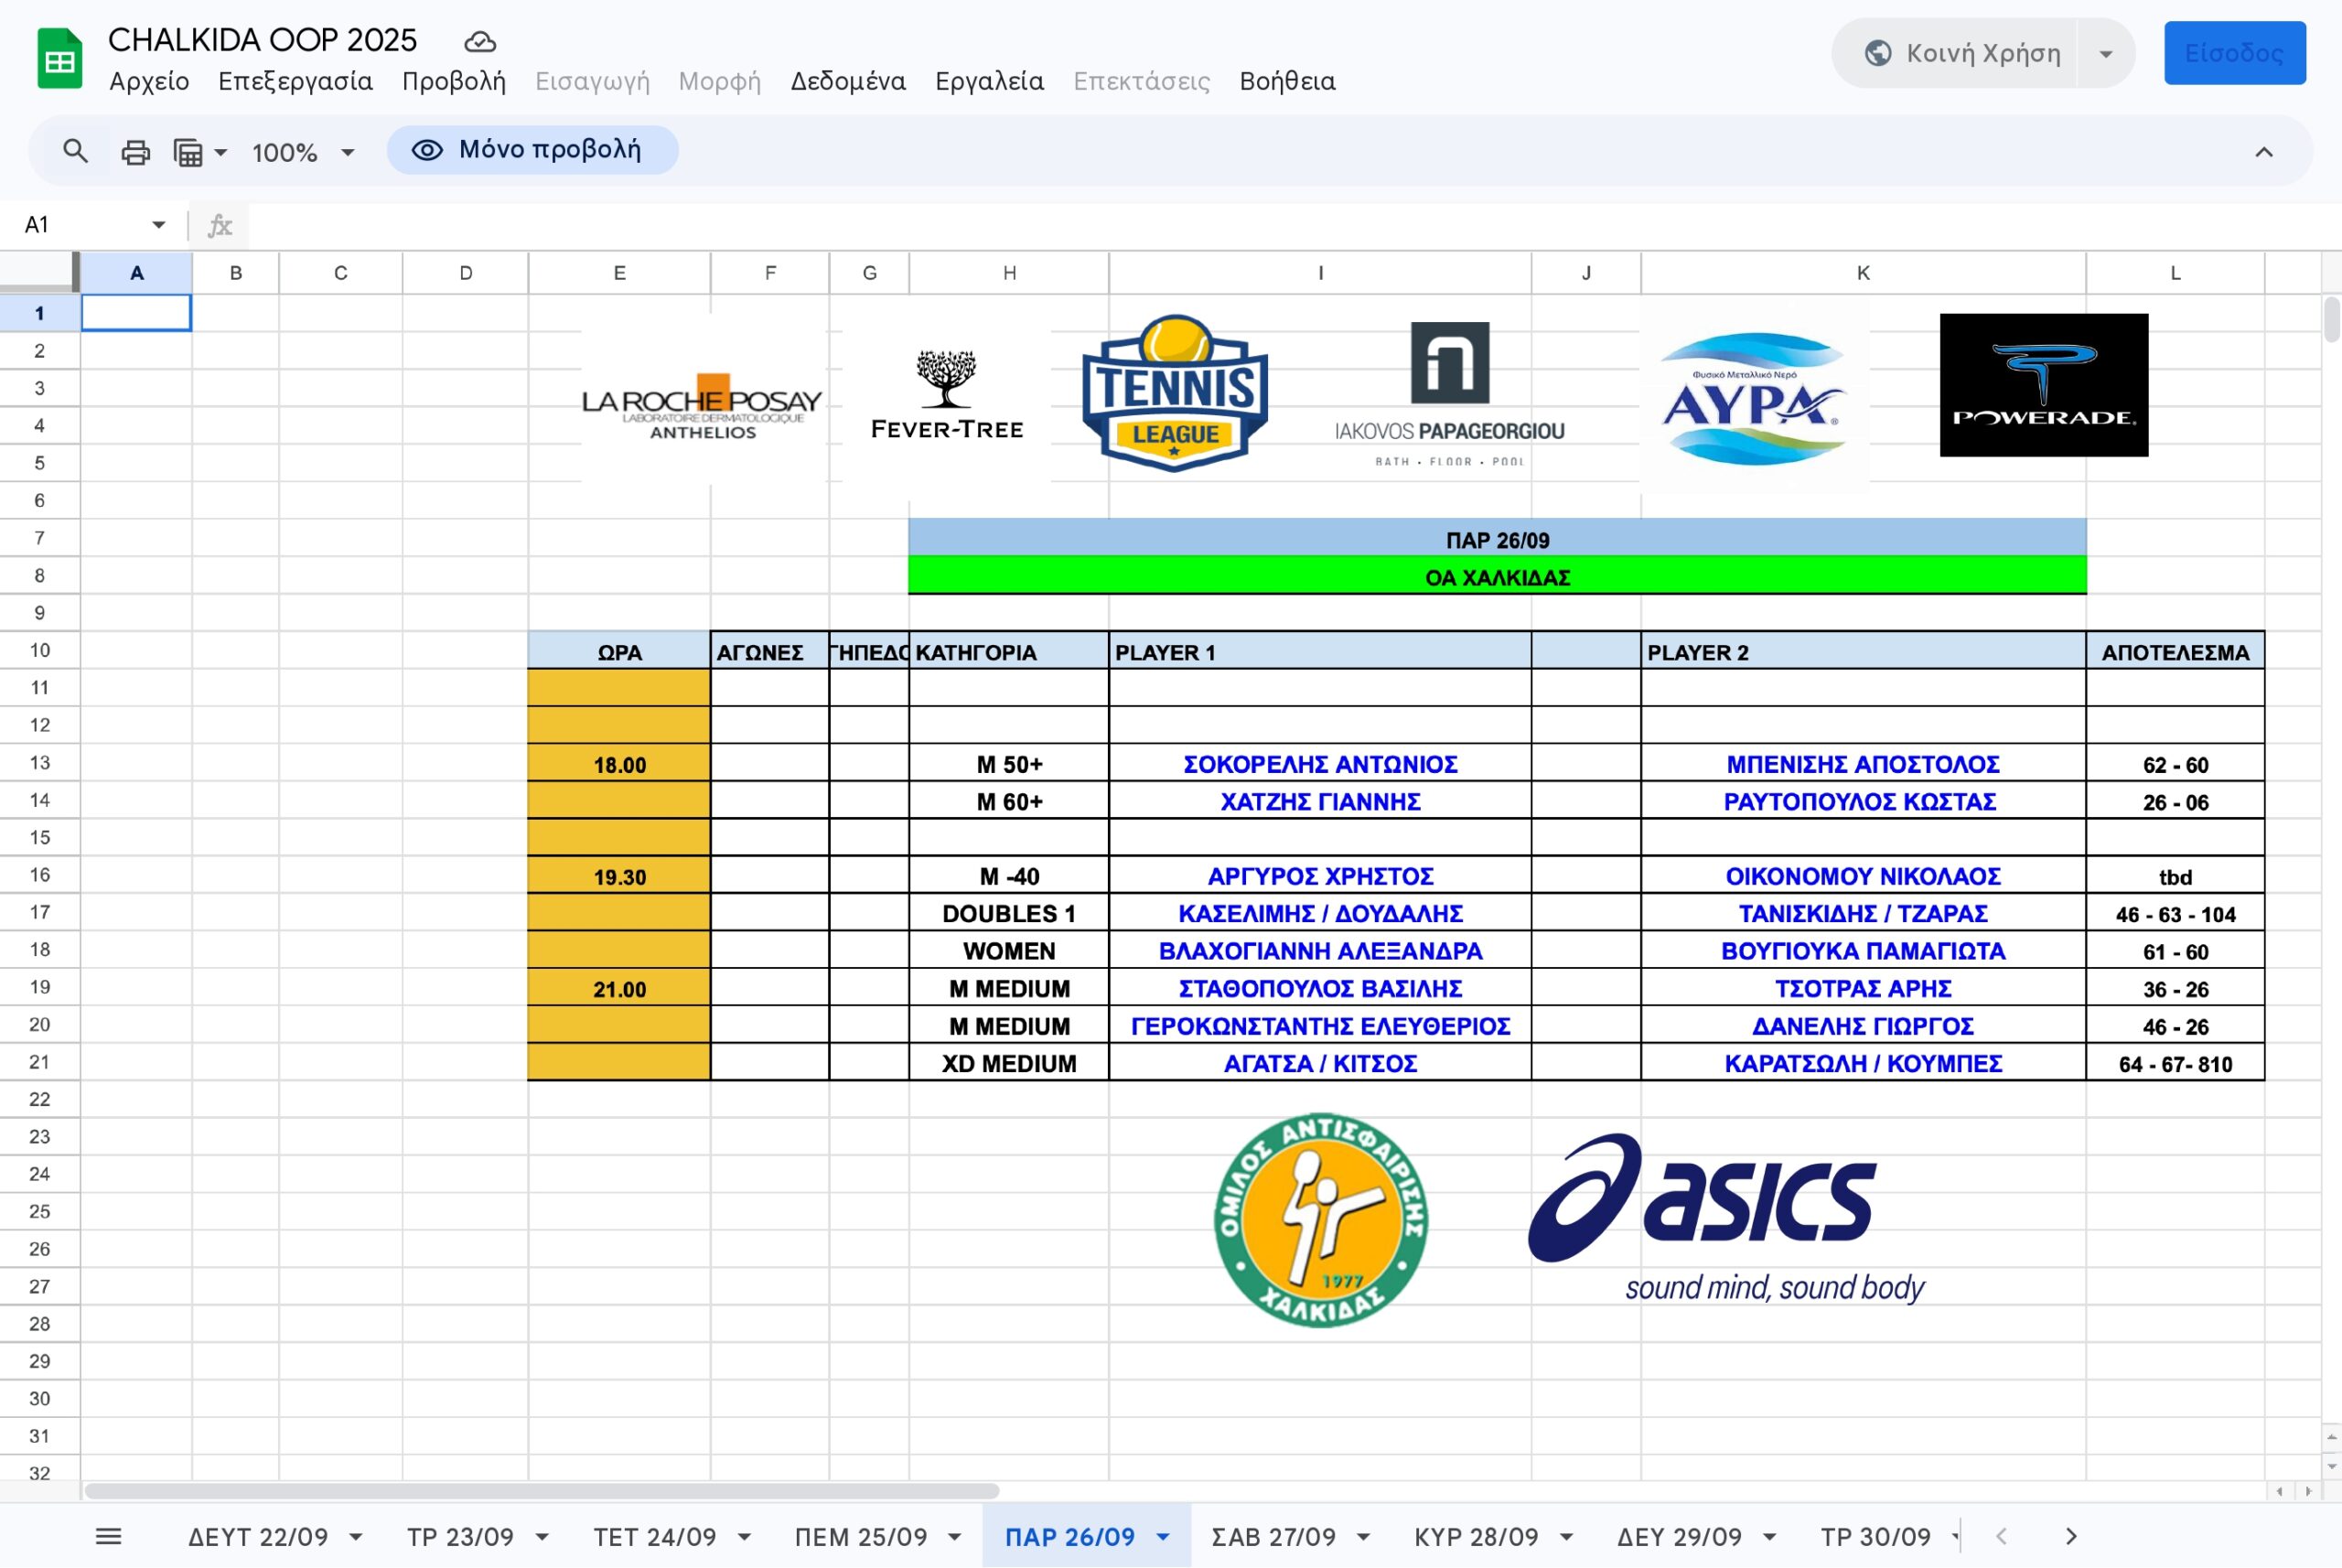Click the 'Μόνο προβολή' view-only toggle
The image size is (2342, 1568).
[x=532, y=150]
